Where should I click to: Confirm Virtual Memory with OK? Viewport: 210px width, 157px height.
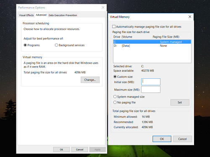pyautogui.click(x=162, y=139)
